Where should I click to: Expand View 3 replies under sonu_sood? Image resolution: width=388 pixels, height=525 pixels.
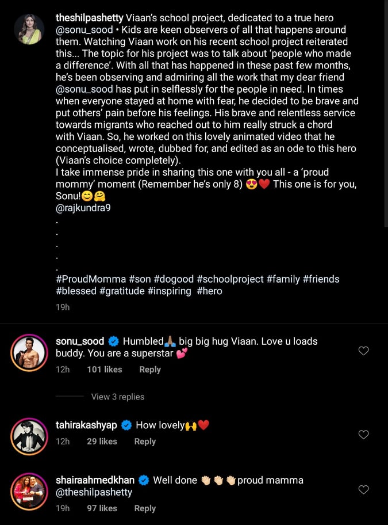pos(117,397)
